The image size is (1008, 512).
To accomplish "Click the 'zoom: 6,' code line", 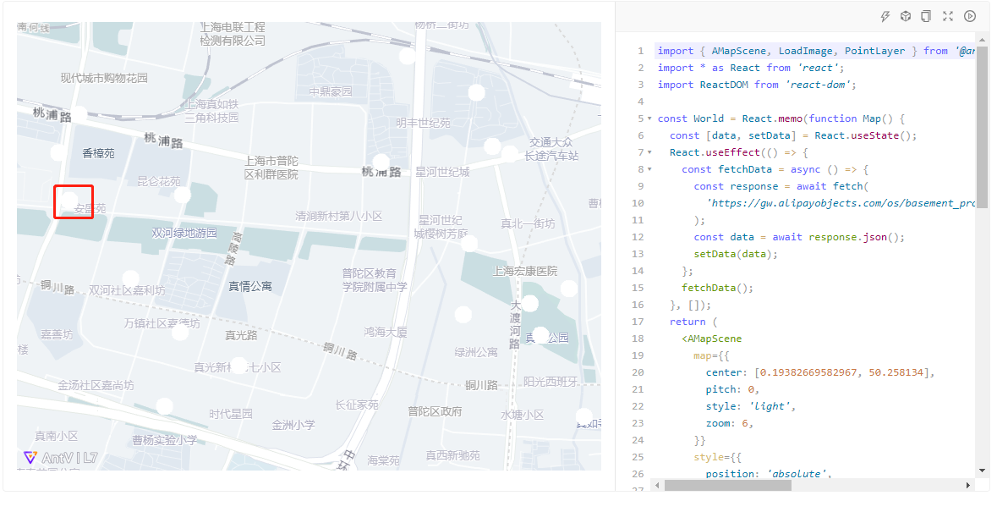I will (x=730, y=424).
